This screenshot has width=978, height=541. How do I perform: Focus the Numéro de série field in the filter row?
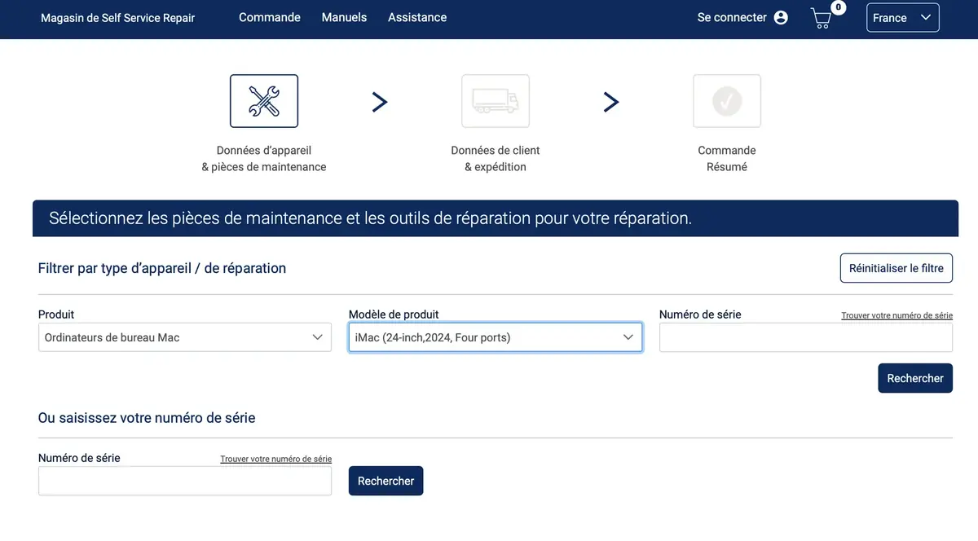click(x=805, y=337)
